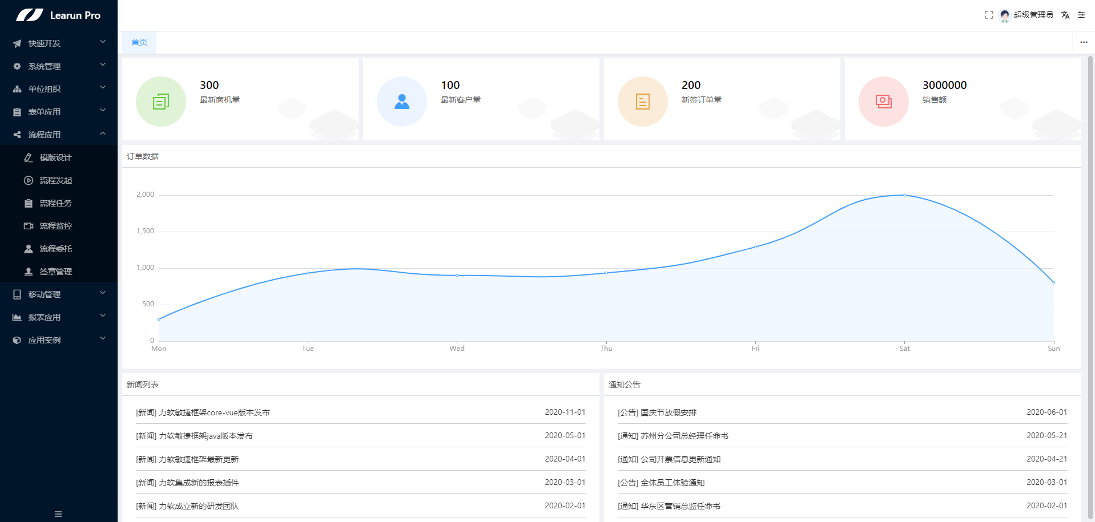Expand the 表单应用 menu chevron
Viewport: 1095px width, 522px height.
103,110
